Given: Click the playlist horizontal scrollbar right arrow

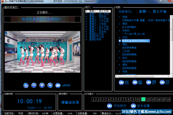Looking at the screenshot, I should (168, 76).
